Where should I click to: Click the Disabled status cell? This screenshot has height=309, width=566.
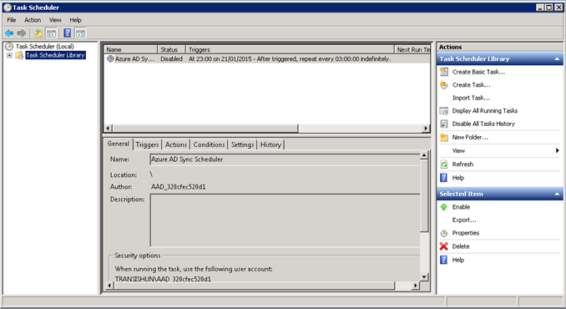coord(171,58)
